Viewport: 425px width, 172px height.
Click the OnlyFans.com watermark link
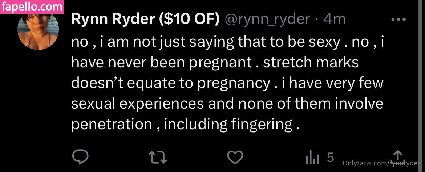pos(381,164)
